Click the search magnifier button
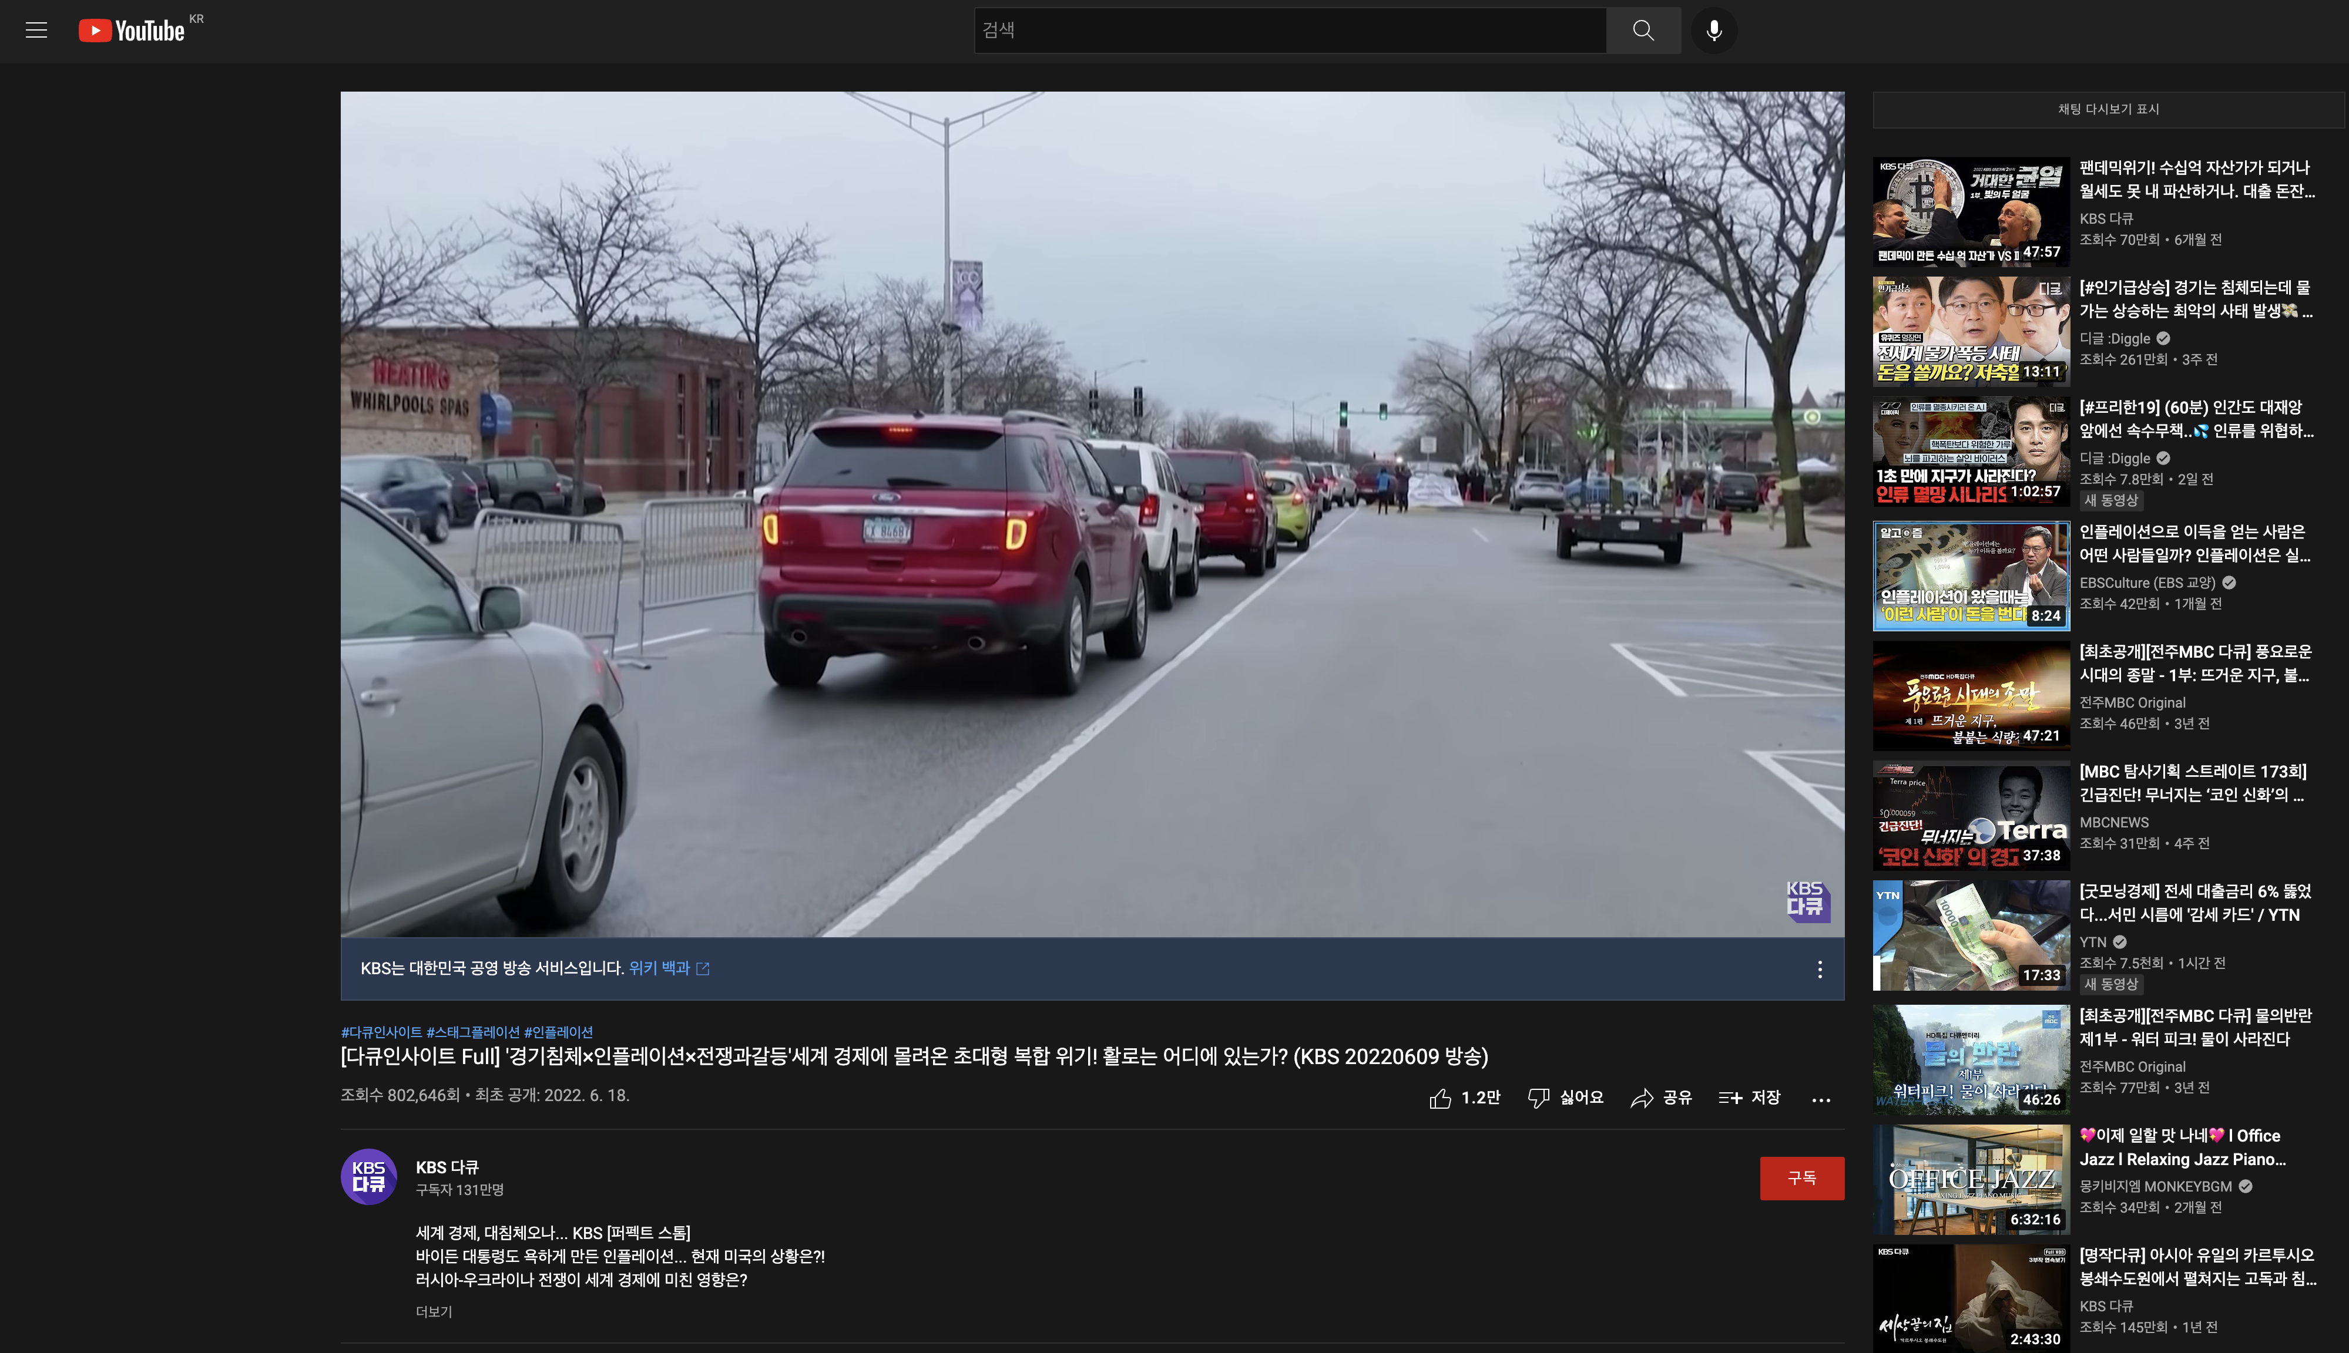 (x=1643, y=30)
